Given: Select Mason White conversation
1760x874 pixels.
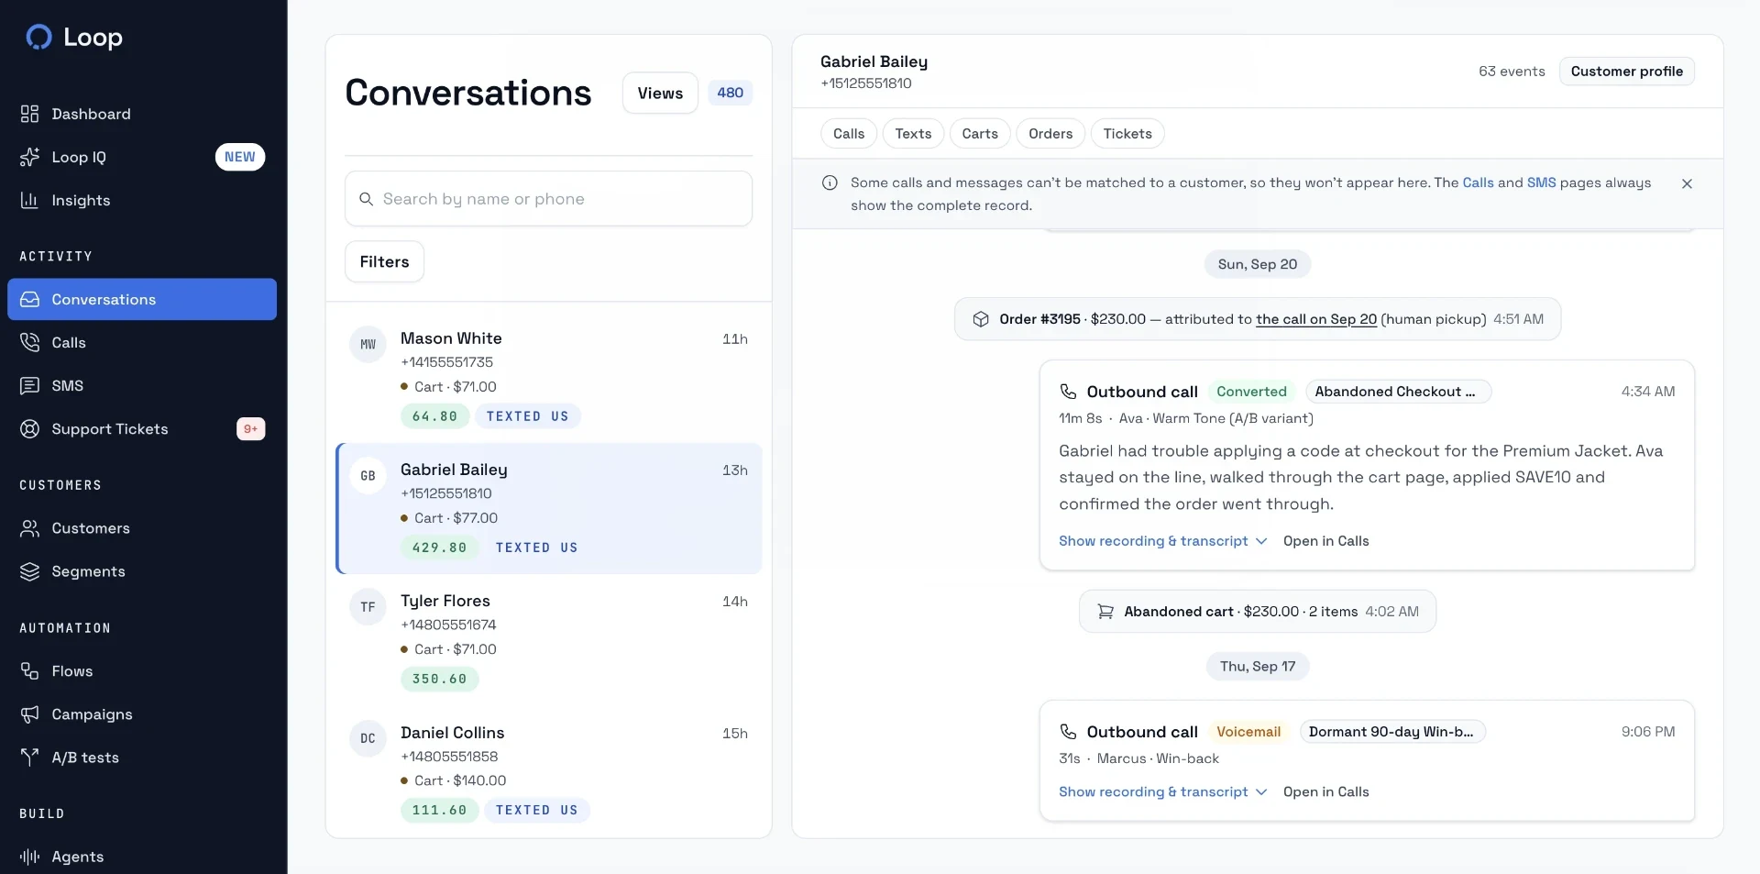Looking at the screenshot, I should (x=548, y=377).
